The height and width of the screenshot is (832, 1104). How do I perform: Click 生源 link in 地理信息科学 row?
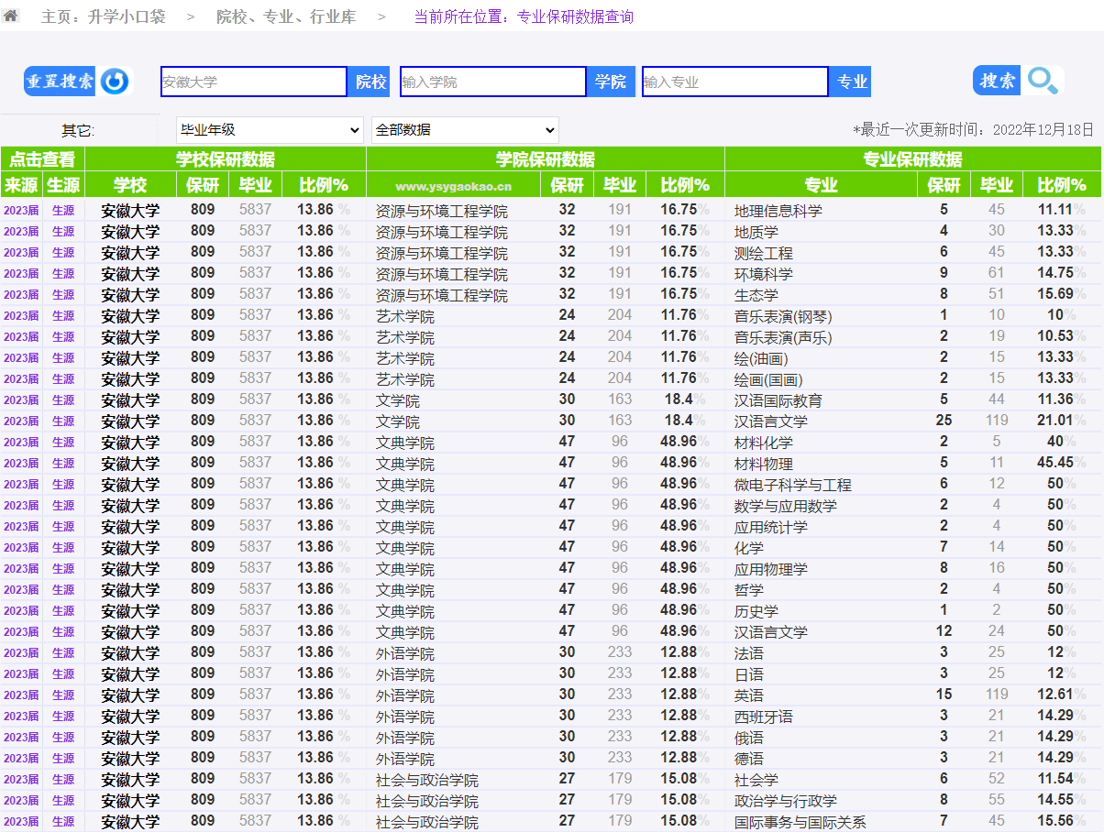(63, 210)
